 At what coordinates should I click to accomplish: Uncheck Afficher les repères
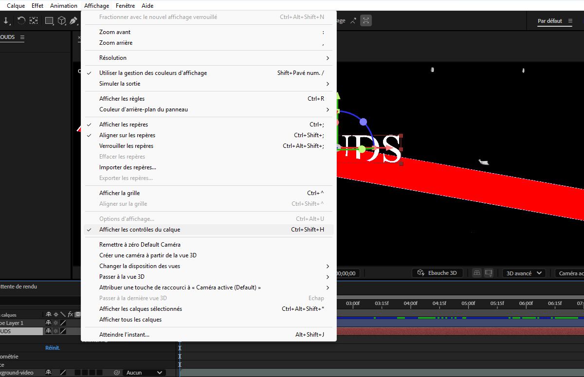tap(209, 125)
